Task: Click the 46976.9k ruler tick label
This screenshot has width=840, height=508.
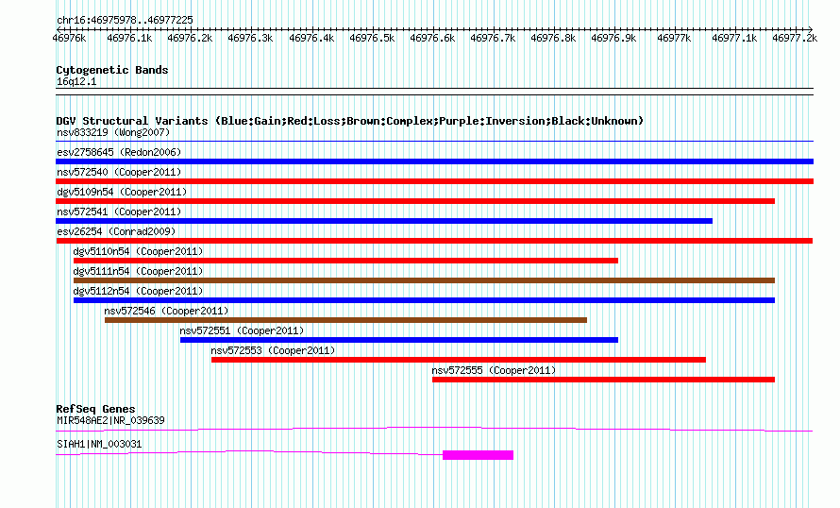Action: pos(613,38)
